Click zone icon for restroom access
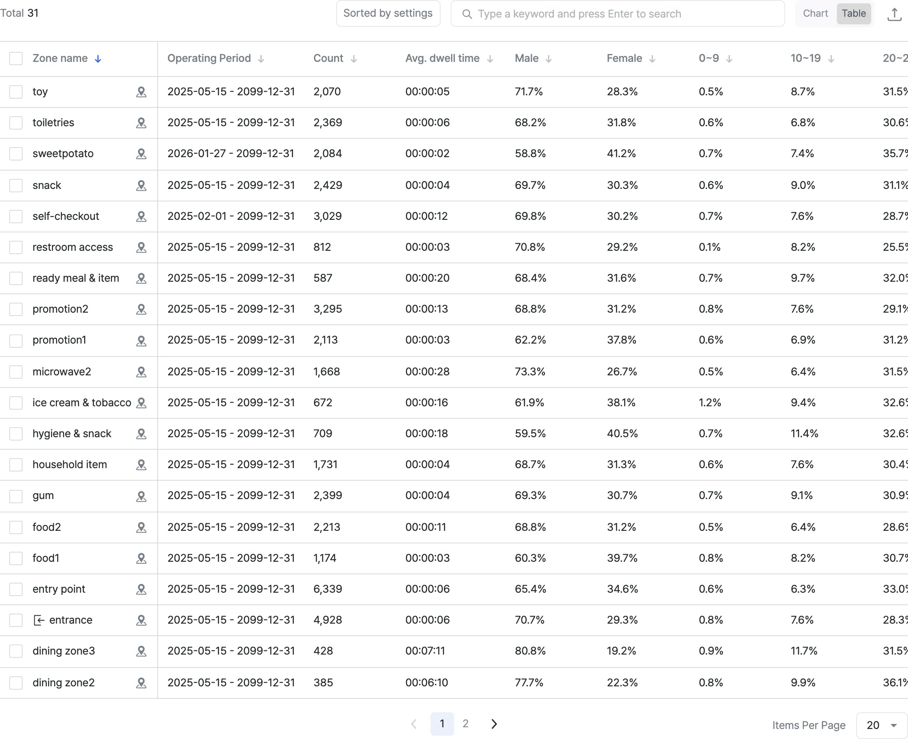The width and height of the screenshot is (908, 739). pyautogui.click(x=141, y=247)
